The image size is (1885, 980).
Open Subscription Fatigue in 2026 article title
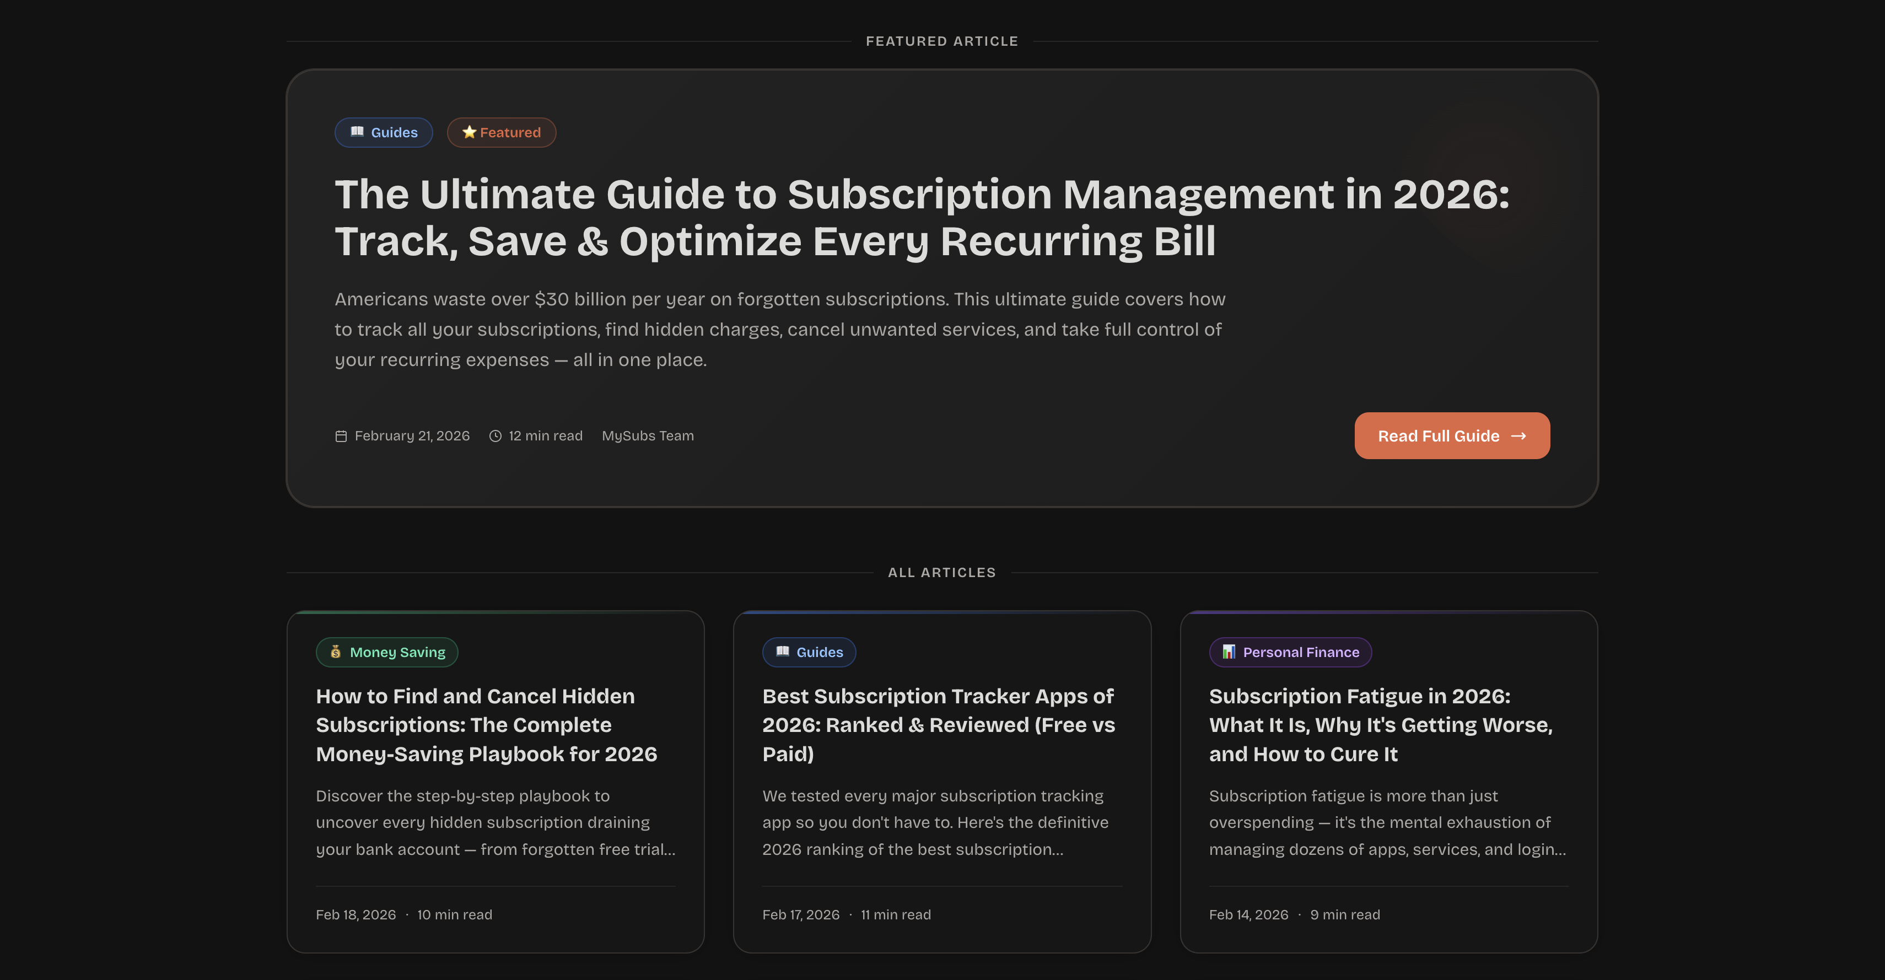(1380, 725)
